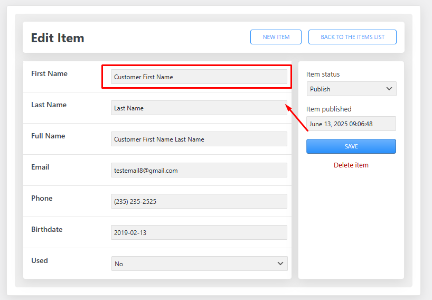Click the NEW ITEM button
The image size is (432, 300).
[276, 37]
